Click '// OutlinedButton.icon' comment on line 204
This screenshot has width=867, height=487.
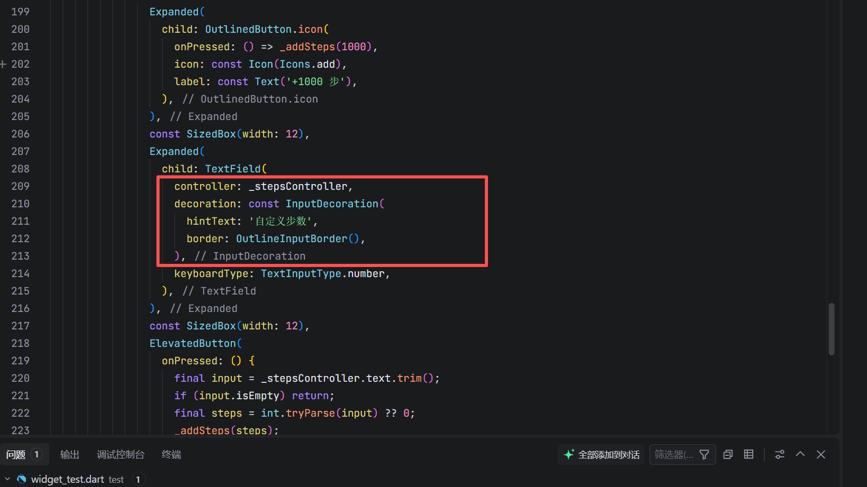(x=250, y=99)
